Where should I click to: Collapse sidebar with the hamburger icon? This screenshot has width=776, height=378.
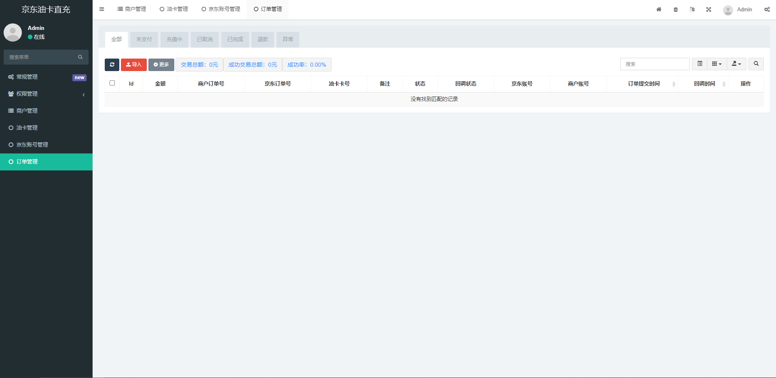pyautogui.click(x=102, y=9)
